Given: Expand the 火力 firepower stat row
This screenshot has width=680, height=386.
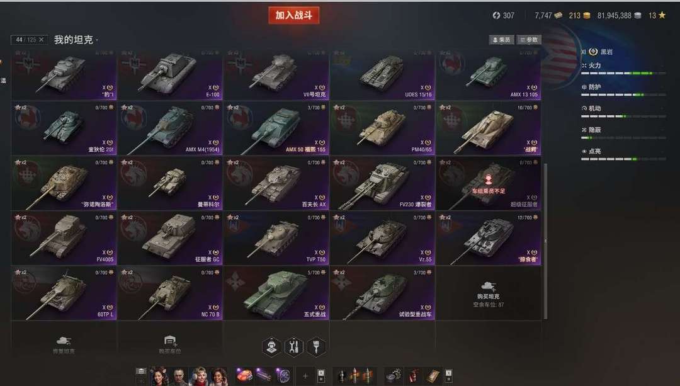Looking at the screenshot, I should (x=623, y=69).
